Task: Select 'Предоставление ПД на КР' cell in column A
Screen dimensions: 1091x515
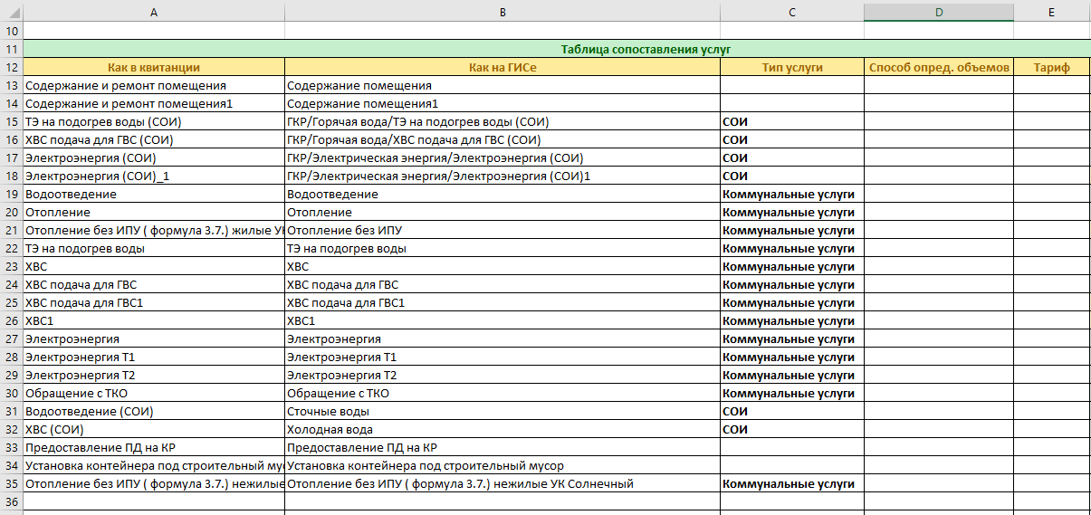Action: pos(154,447)
